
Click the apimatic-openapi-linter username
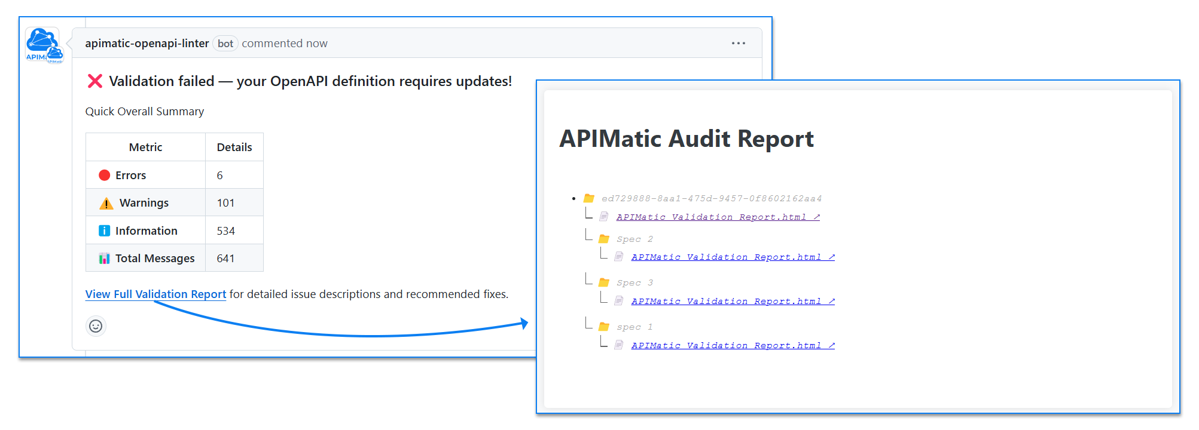coord(147,43)
